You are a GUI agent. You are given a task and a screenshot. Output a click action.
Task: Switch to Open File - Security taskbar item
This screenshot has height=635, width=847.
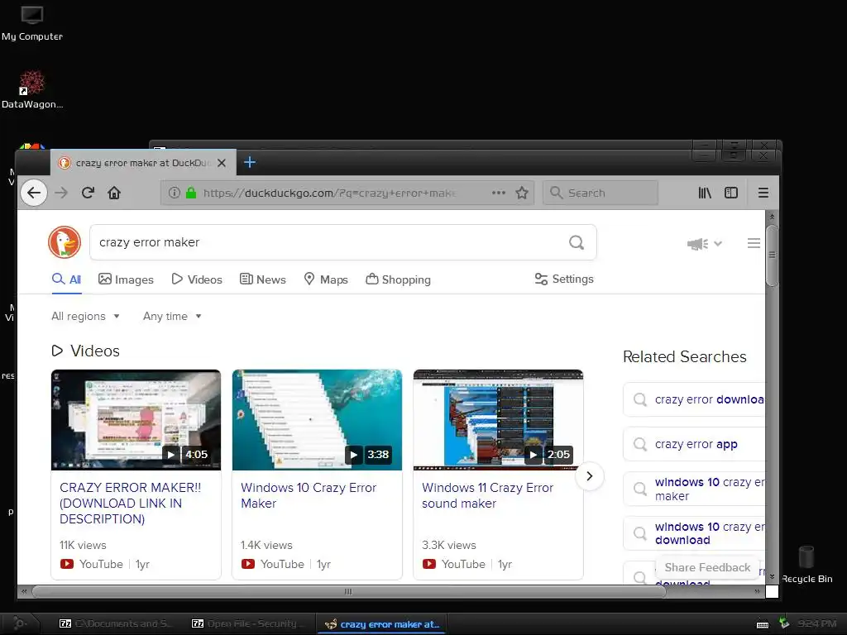pos(247,623)
